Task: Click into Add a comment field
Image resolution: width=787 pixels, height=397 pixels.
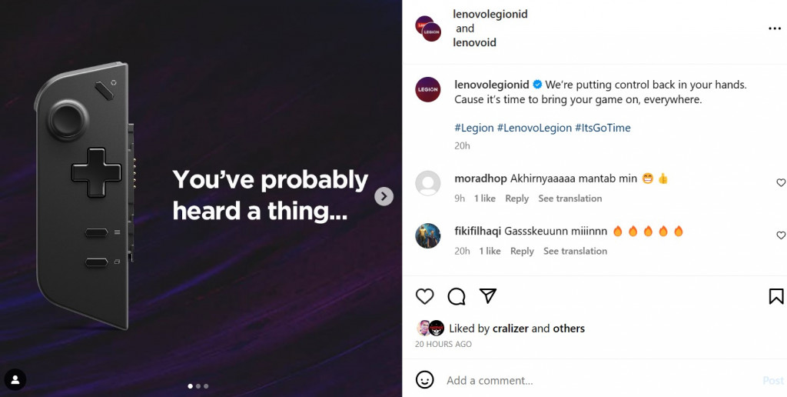Action: pyautogui.click(x=584, y=380)
